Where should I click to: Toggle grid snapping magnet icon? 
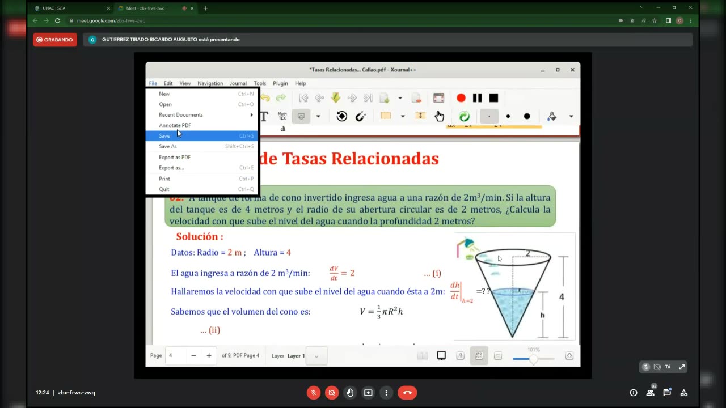point(360,116)
